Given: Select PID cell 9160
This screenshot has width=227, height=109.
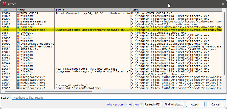Looking at the screenshot, I should click(5, 83).
